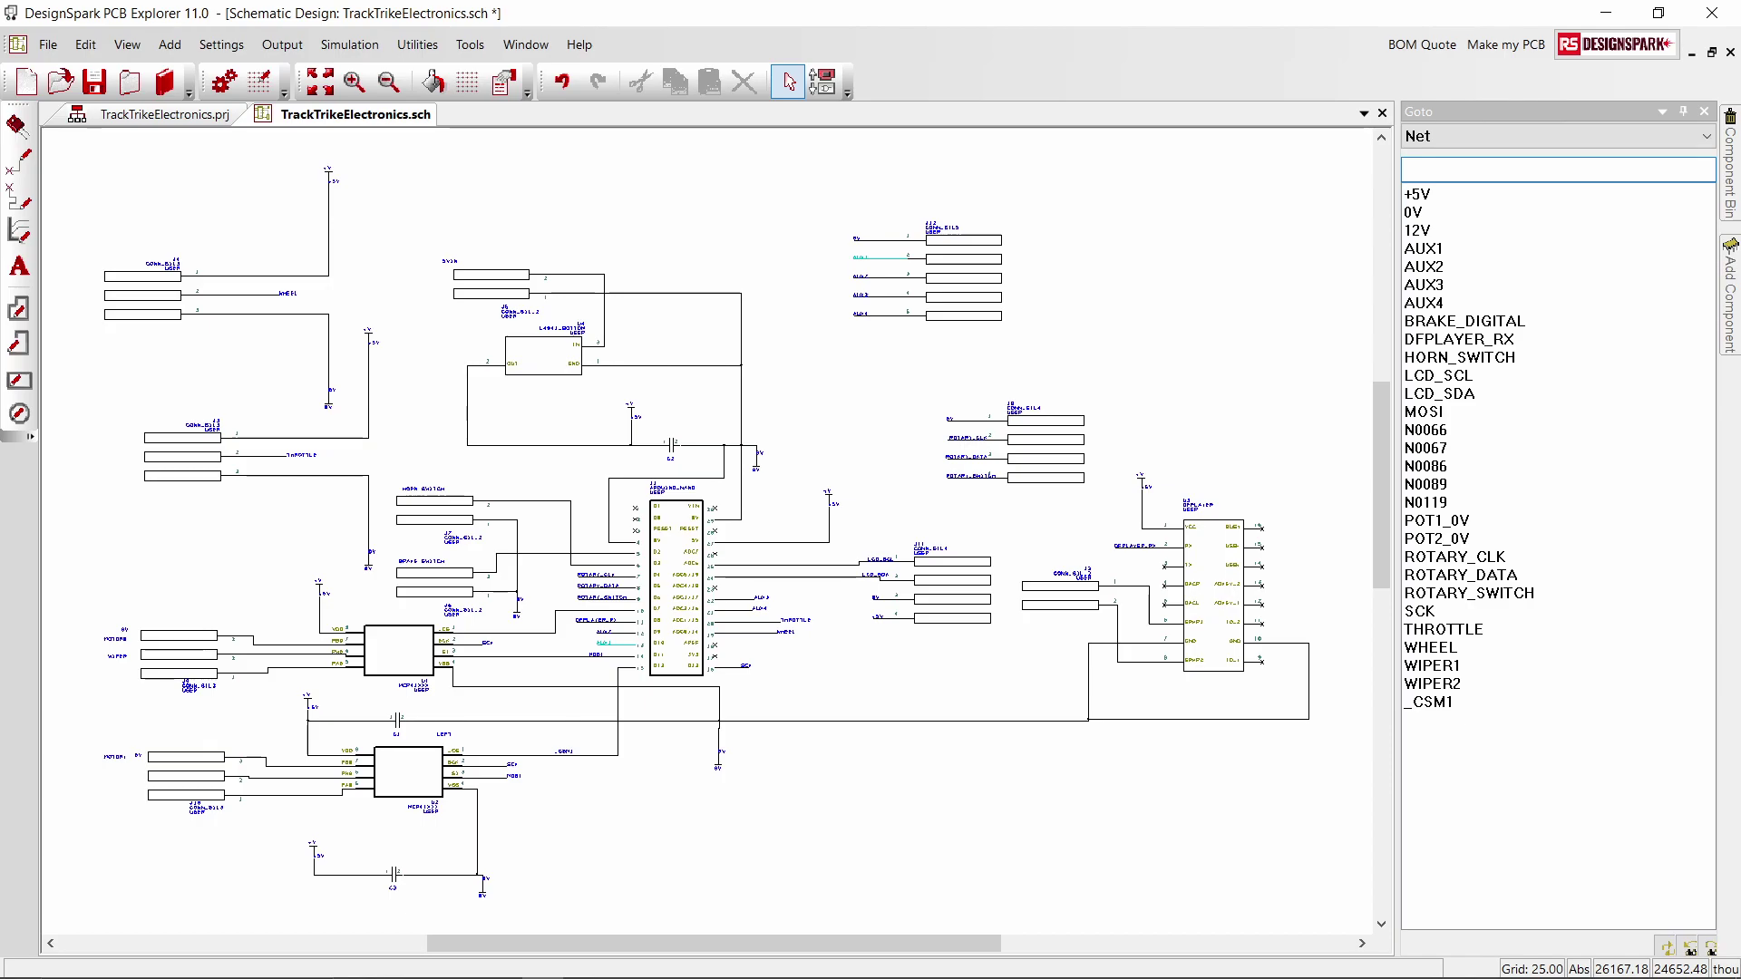Image resolution: width=1741 pixels, height=979 pixels.
Task: Select the Add Text tool
Action: [x=19, y=267]
